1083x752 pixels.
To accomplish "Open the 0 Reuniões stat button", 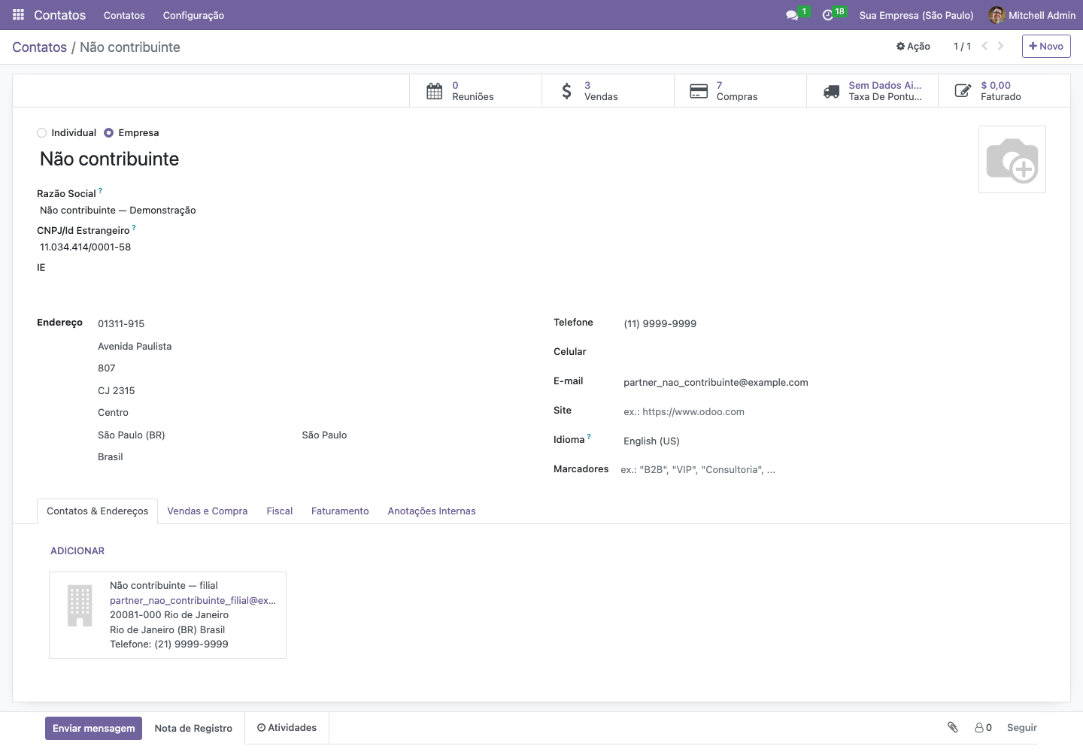I will 475,91.
